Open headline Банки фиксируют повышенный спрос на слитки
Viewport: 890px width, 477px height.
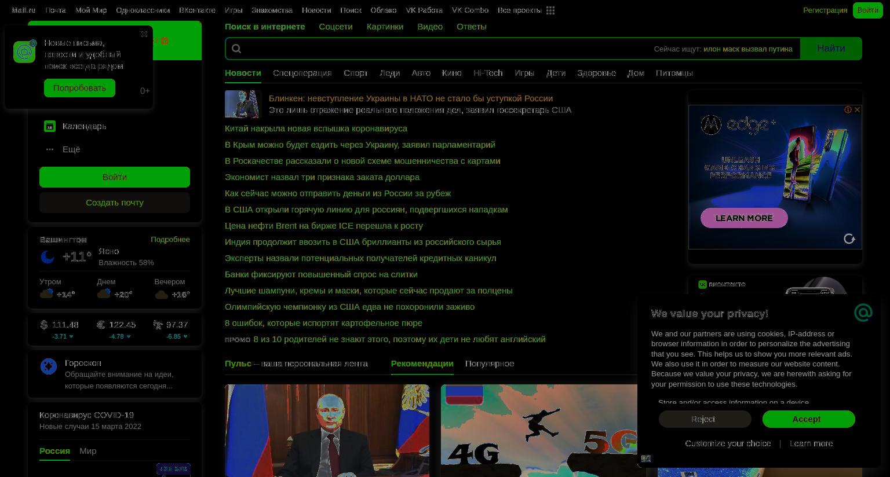pos(321,274)
